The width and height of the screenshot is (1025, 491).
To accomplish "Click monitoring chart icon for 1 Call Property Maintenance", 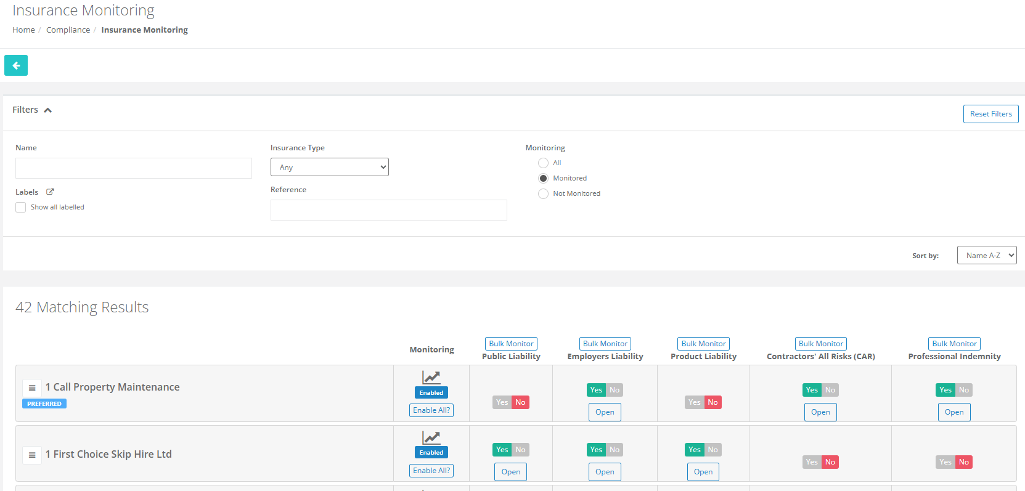I will (x=431, y=377).
